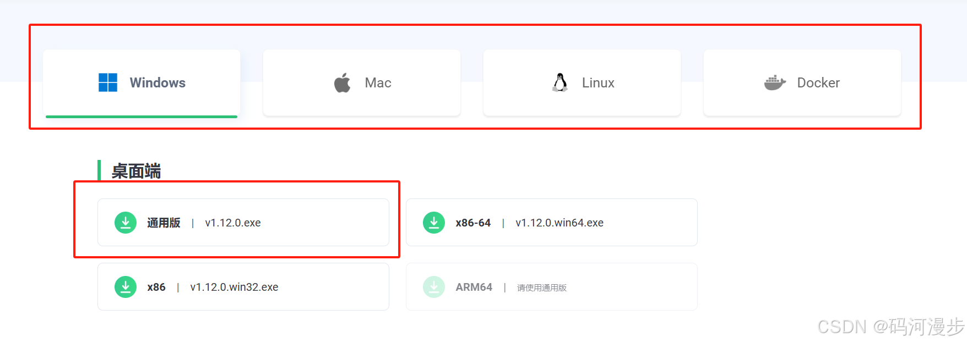Click the v1.12.0.win64.exe filename text
The image size is (967, 343).
coord(559,223)
